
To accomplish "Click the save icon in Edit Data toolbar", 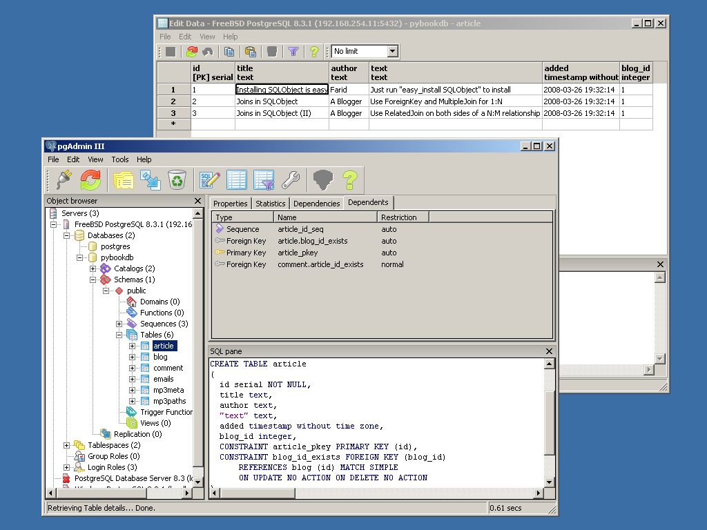I will tap(171, 52).
